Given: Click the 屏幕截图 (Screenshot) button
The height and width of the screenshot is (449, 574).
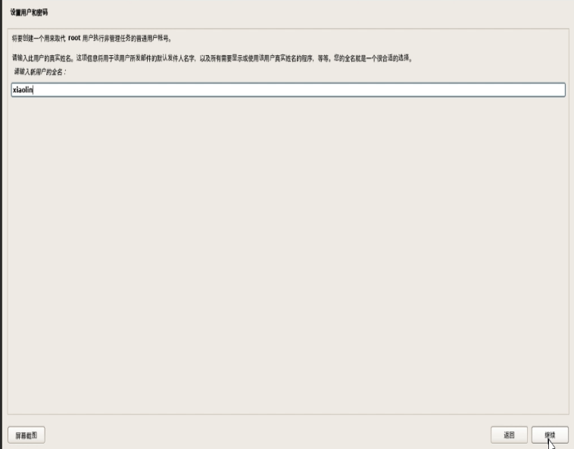Looking at the screenshot, I should [x=27, y=435].
